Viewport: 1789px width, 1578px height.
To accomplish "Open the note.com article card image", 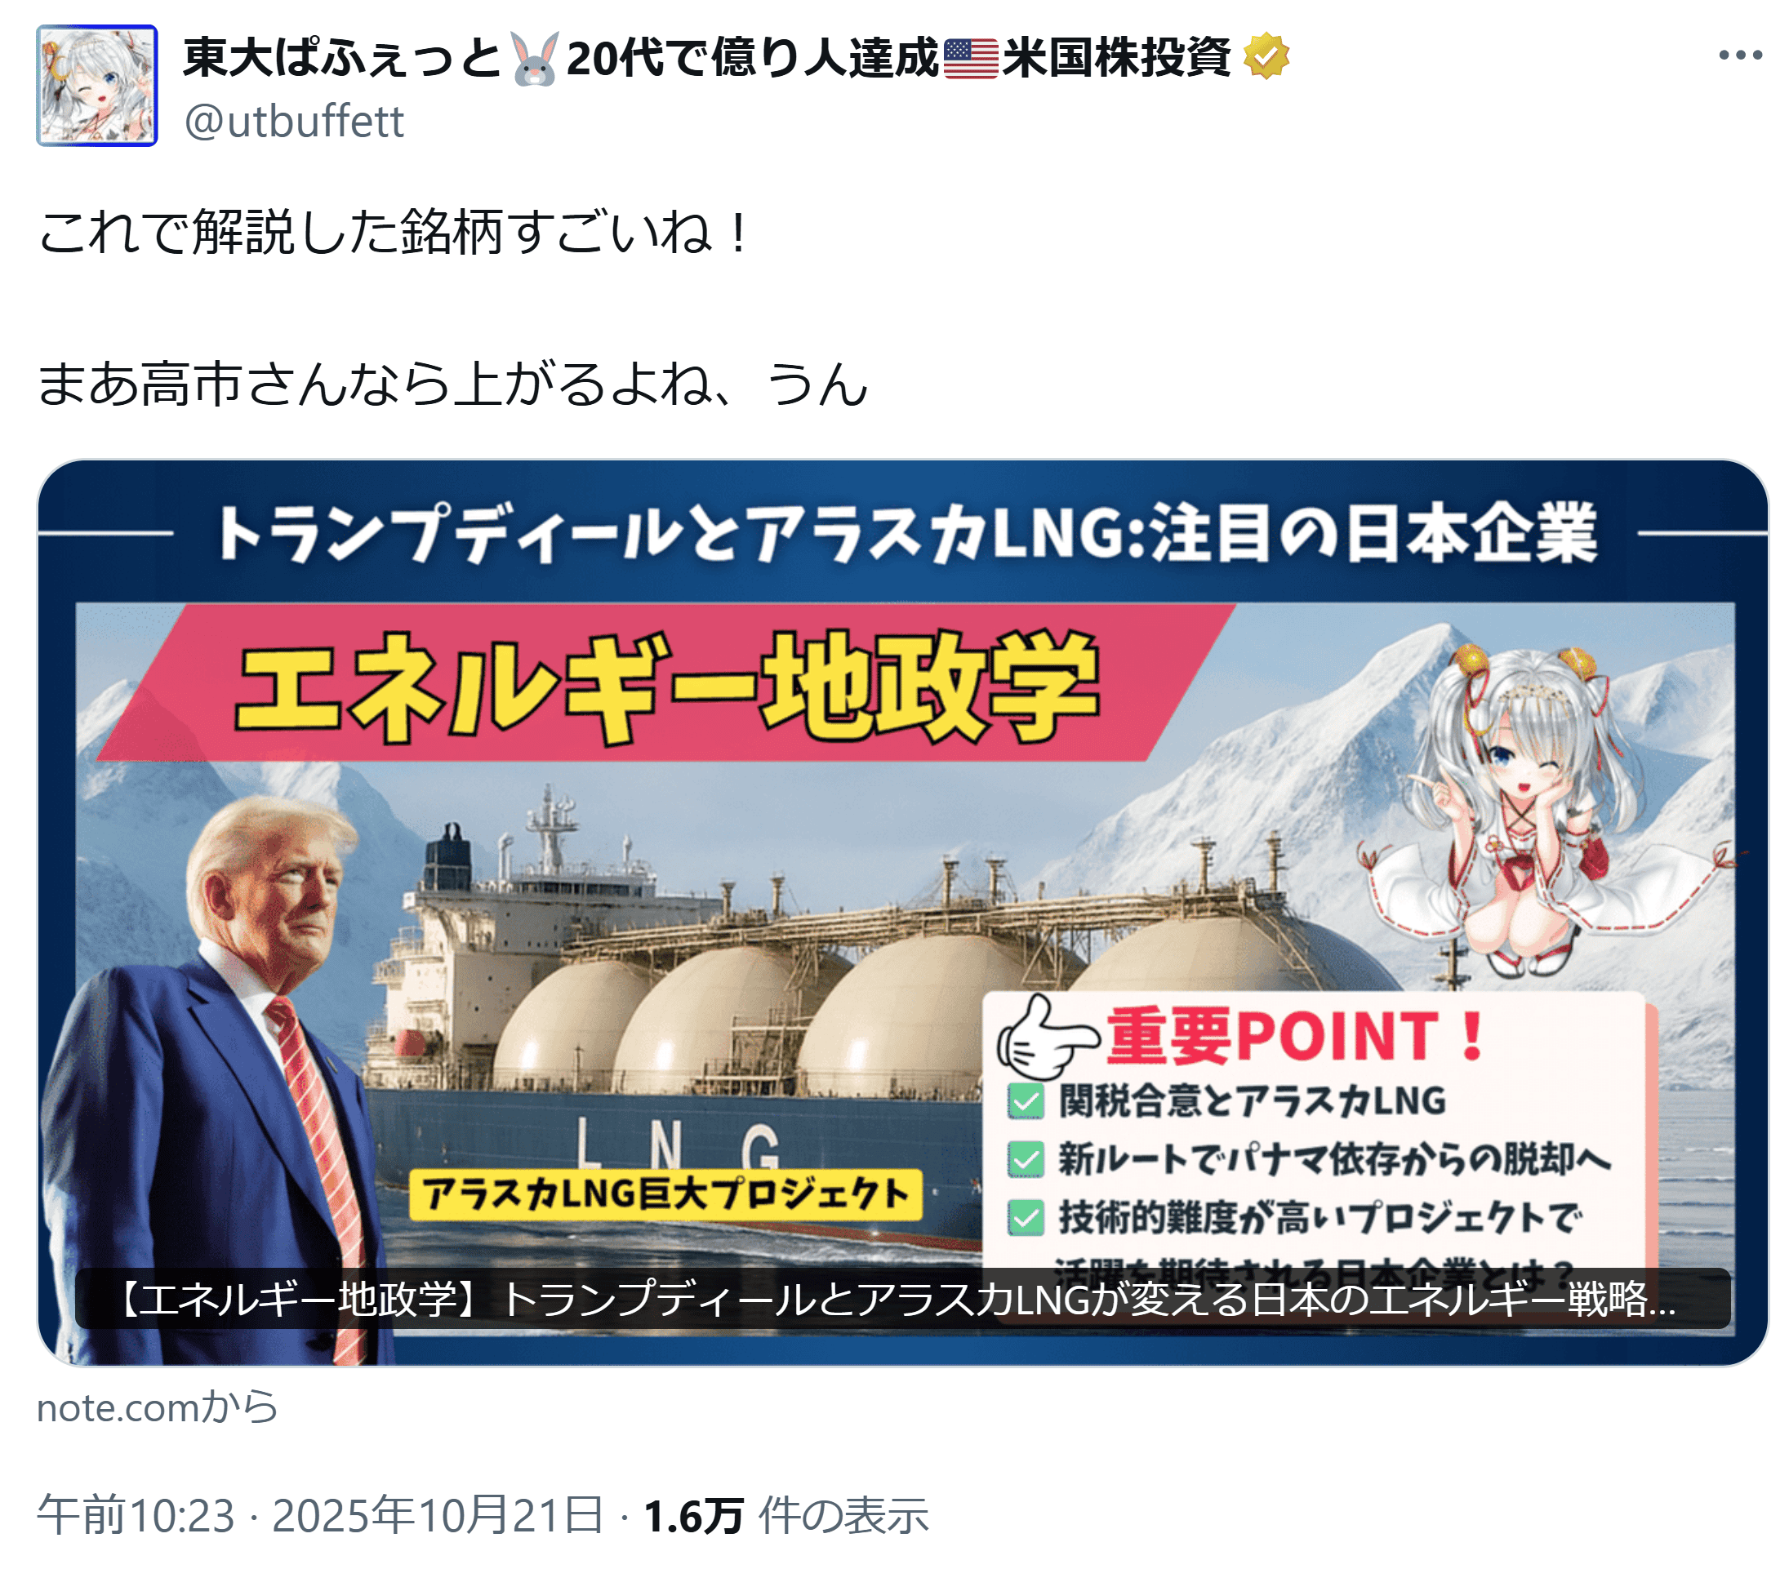I will [x=902, y=912].
